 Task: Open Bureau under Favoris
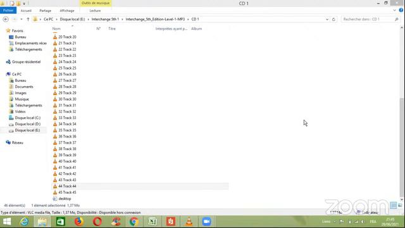point(20,37)
